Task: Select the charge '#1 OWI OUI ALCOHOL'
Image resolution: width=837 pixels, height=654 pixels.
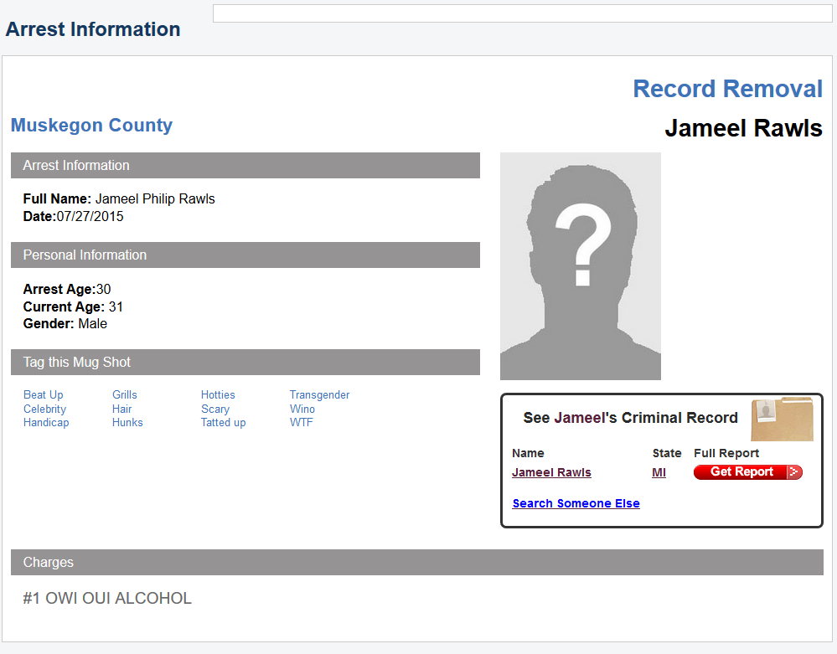Action: click(x=107, y=599)
